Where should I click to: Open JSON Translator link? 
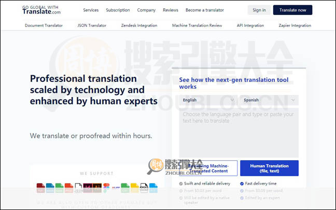click(x=92, y=25)
